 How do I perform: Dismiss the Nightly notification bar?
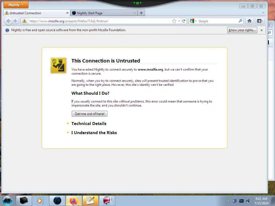(262, 30)
